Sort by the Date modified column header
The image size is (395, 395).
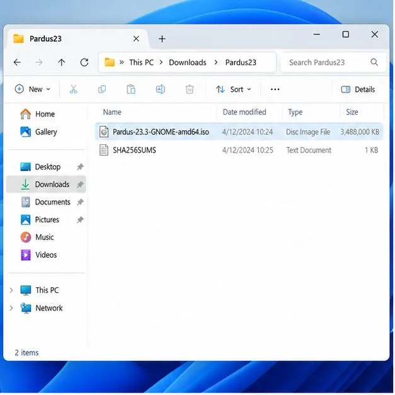coord(244,112)
